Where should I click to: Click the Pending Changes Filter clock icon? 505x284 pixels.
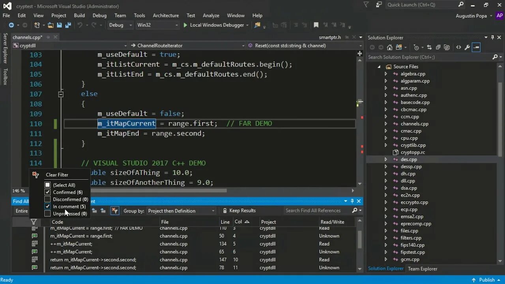point(416,47)
